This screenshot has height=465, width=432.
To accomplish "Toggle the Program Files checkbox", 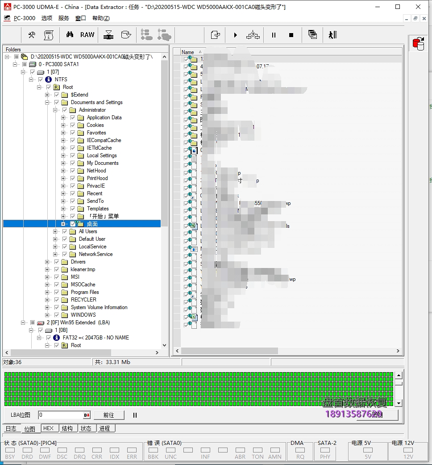I will pyautogui.click(x=57, y=292).
